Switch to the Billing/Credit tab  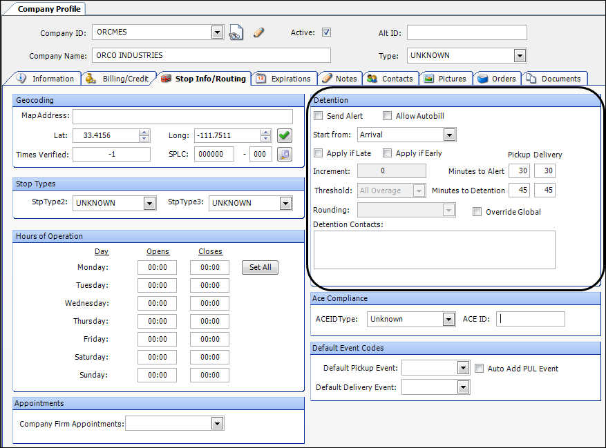click(118, 79)
